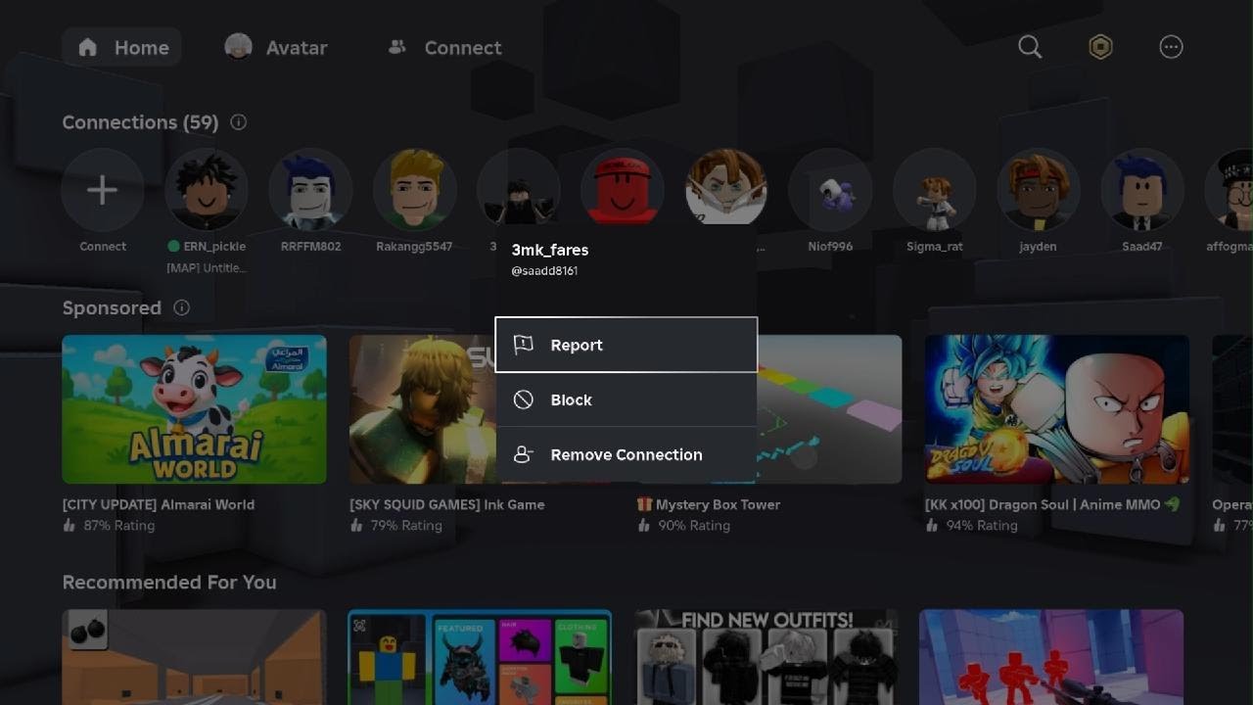The width and height of the screenshot is (1253, 705).
Task: Open ERN_pickle's avatar
Action: pos(207,190)
